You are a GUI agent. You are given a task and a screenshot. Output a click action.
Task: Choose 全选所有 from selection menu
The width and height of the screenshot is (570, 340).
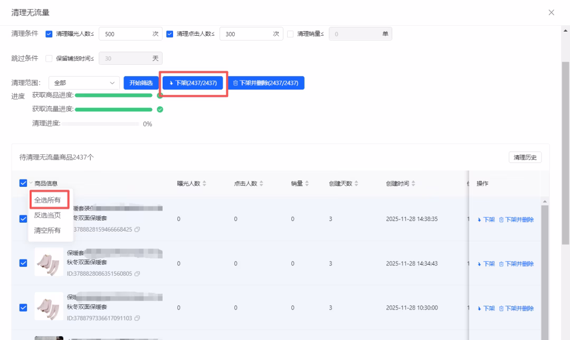[47, 200]
